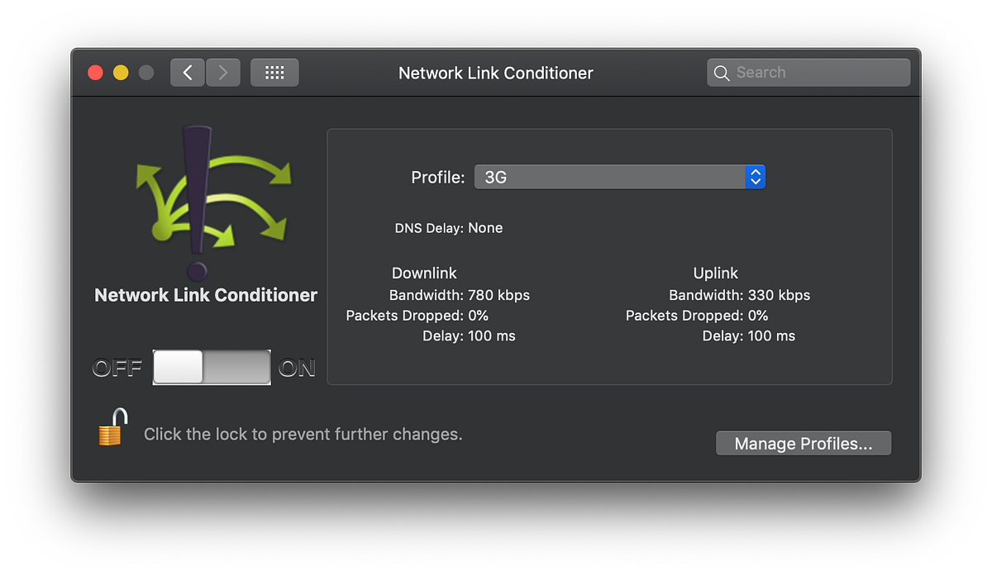Switch the network conditioner to ON
This screenshot has width=992, height=576.
[x=248, y=367]
